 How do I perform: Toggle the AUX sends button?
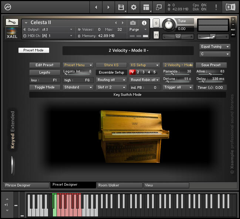(233, 30)
